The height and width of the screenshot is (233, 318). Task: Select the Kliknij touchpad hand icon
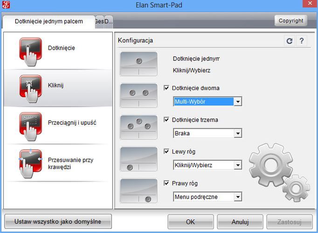click(x=30, y=89)
